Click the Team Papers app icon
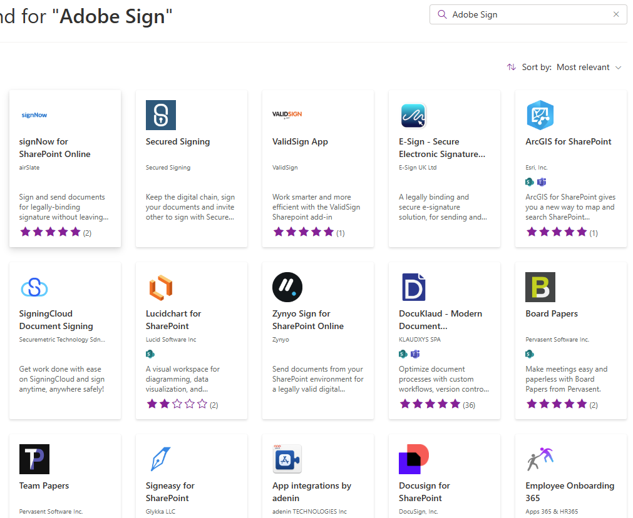 (x=34, y=459)
